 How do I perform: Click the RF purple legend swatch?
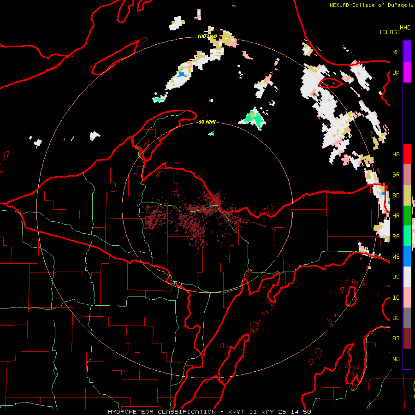pyautogui.click(x=407, y=52)
